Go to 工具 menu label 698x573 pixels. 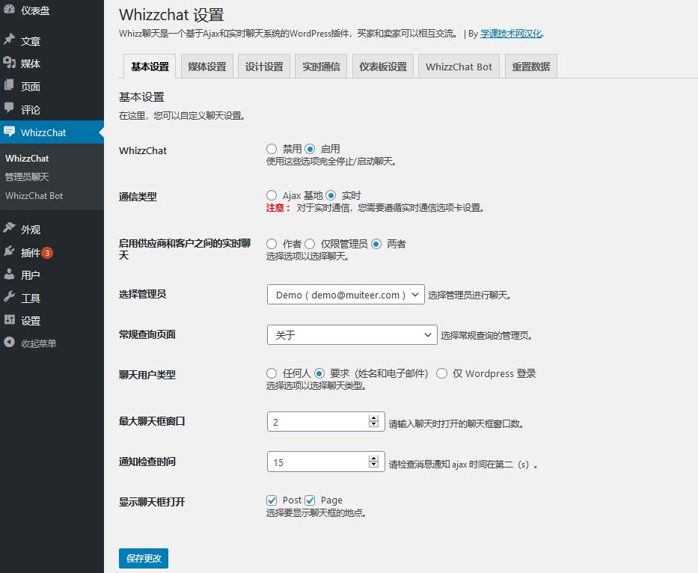pyautogui.click(x=31, y=298)
